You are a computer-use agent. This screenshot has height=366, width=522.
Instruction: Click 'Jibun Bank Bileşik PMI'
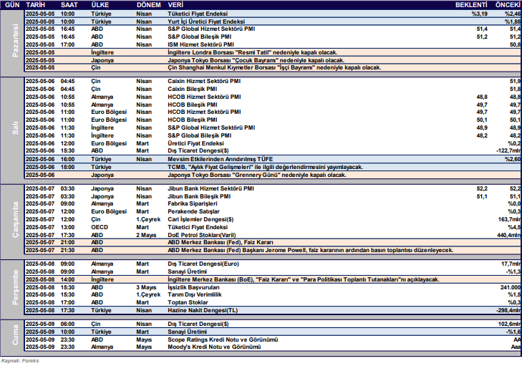click(199, 196)
